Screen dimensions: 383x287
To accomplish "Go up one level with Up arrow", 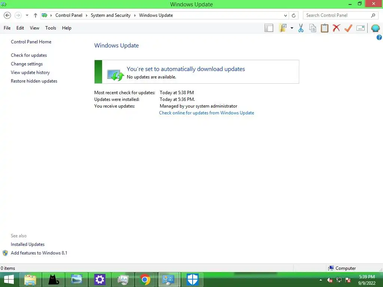I will (36, 15).
